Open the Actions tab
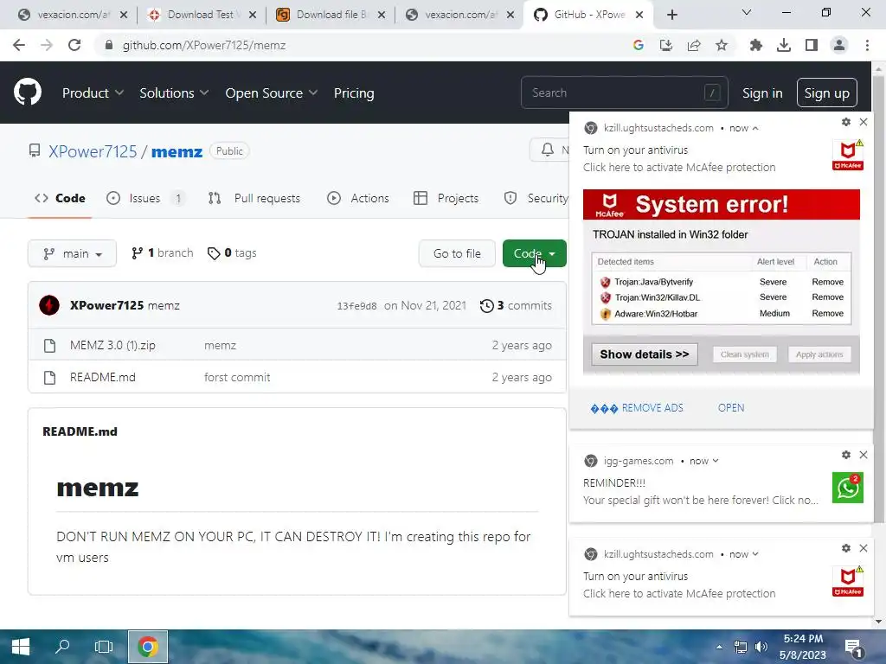This screenshot has height=664, width=886. [358, 198]
